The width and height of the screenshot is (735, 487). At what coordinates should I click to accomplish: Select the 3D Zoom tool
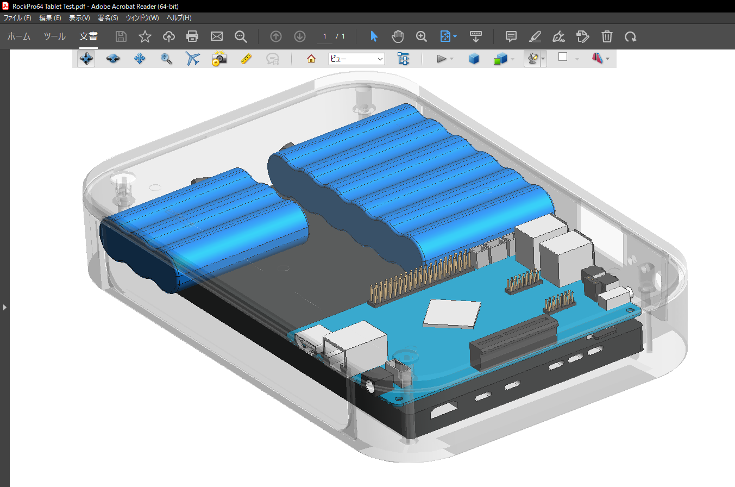[x=166, y=59]
